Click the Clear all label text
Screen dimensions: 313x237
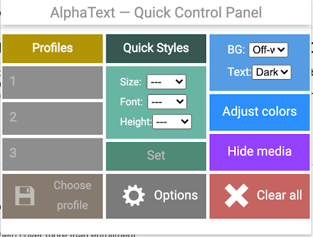[279, 195]
